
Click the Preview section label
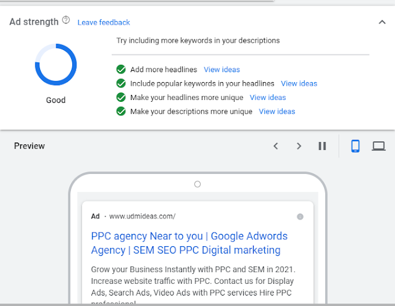tap(29, 146)
